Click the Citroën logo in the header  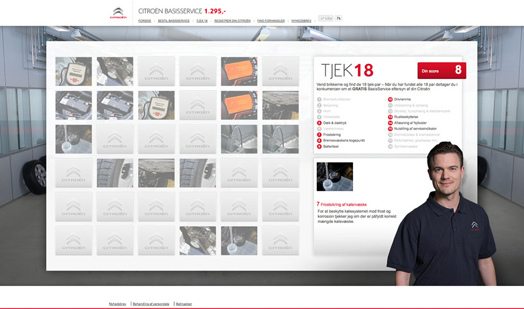118,13
